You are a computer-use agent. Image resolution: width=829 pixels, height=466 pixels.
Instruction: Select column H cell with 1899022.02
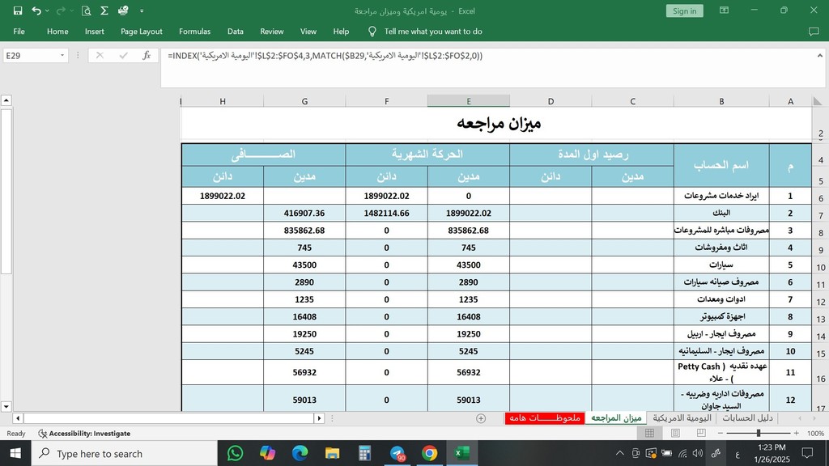click(x=223, y=196)
